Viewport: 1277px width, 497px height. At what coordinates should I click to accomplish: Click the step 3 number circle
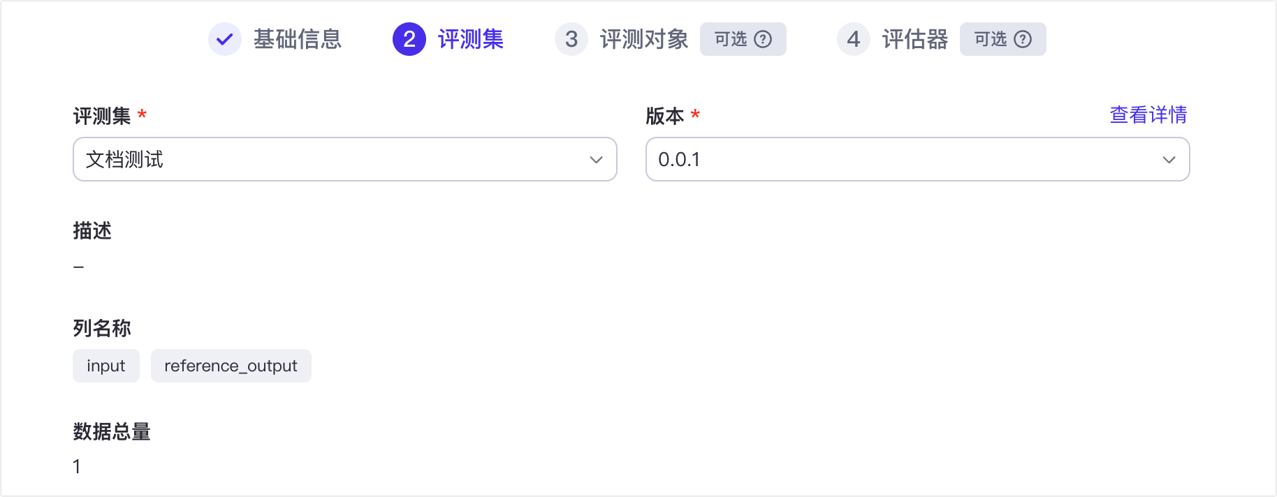(571, 39)
